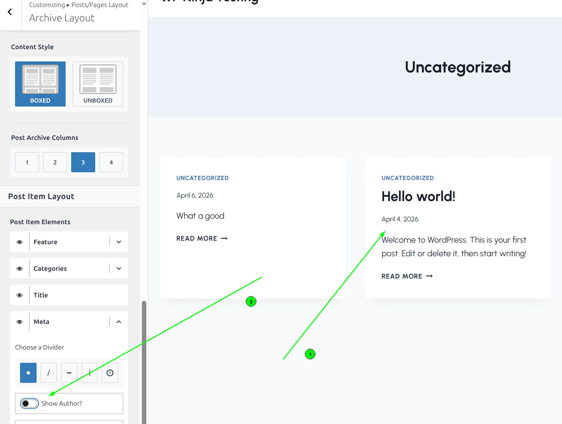The height and width of the screenshot is (424, 562).
Task: Set post archive columns to 4
Action: pyautogui.click(x=111, y=162)
